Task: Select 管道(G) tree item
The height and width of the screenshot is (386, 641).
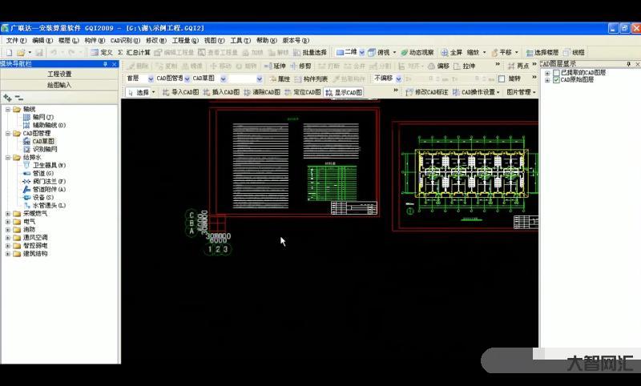Action: [43, 173]
